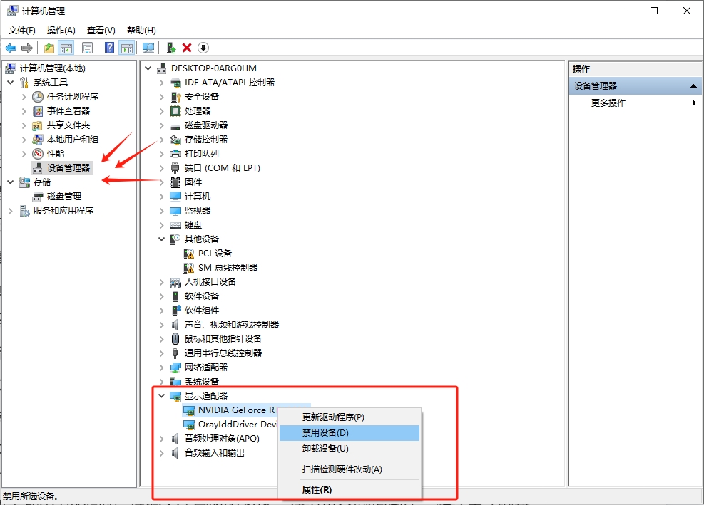Select the 键盘 category

coord(193,224)
